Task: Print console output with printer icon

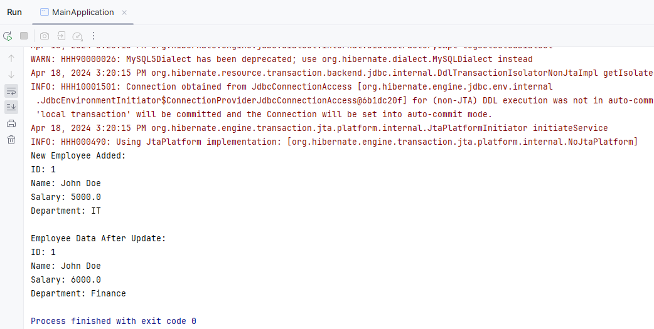Action: 11,123
